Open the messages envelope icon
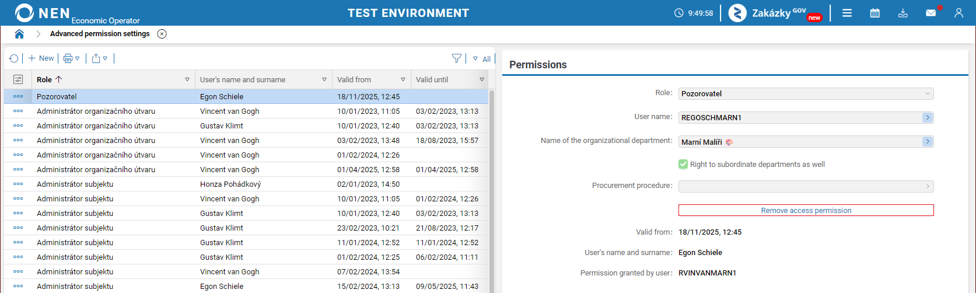Image resolution: width=976 pixels, height=293 pixels. point(931,13)
